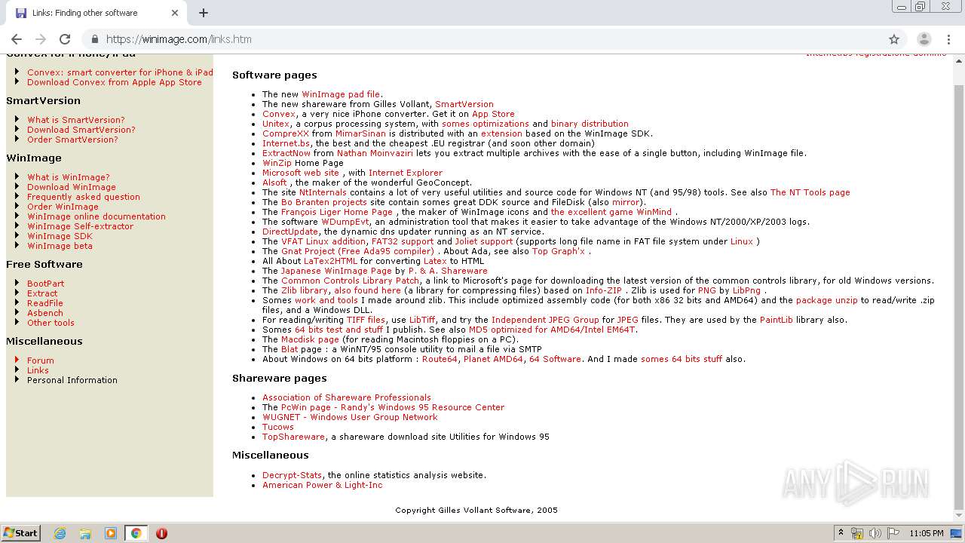Click the Chrome icon in taskbar
This screenshot has width=965, height=543.
point(136,533)
